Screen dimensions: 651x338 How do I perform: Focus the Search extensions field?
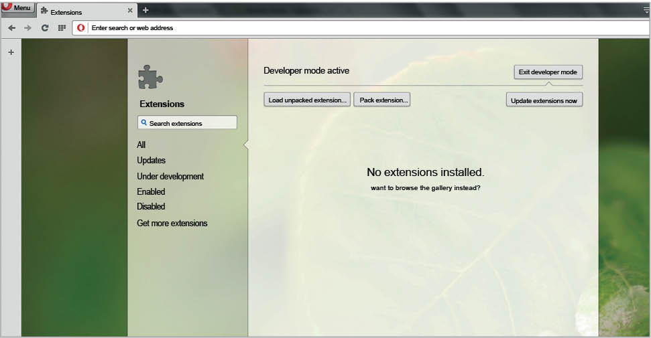point(187,122)
